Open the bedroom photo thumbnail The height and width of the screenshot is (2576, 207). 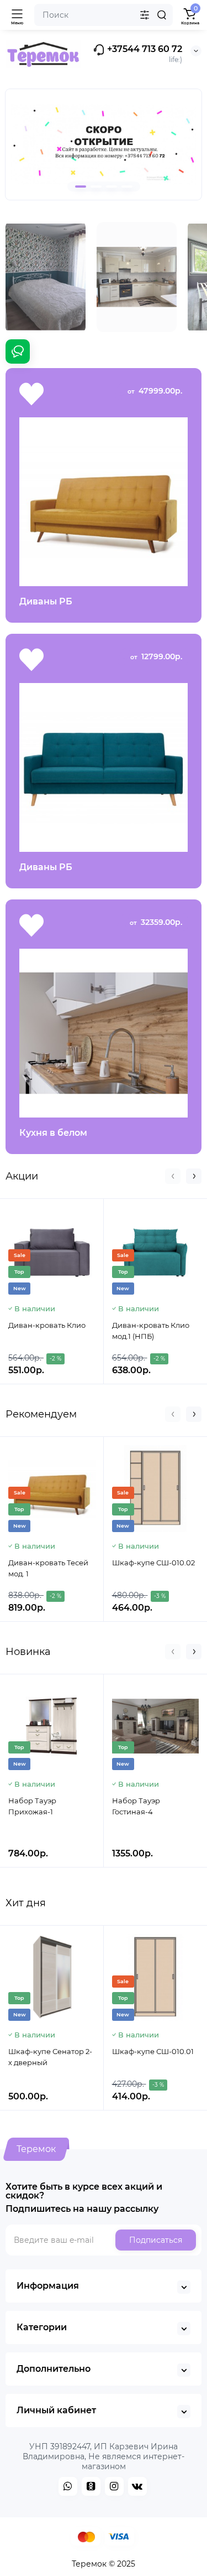(x=46, y=276)
